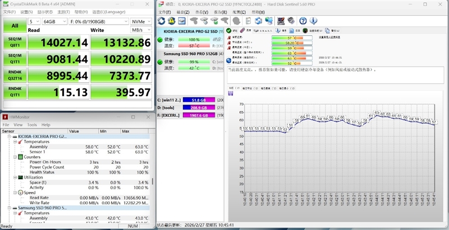Click the Utilization icon in HWMonitor tree
The height and width of the screenshot is (230, 449).
pyautogui.click(x=20, y=177)
